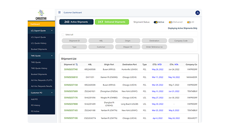The width and height of the screenshot is (230, 140).
Task: Open Ad-Hoc Requests LTL/FTL page
Action: [42, 80]
